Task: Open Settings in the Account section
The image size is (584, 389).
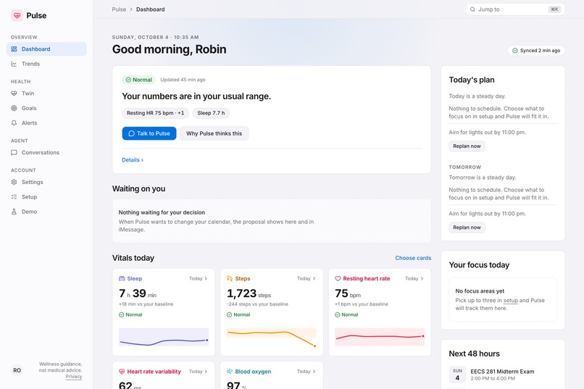Action: (46, 182)
